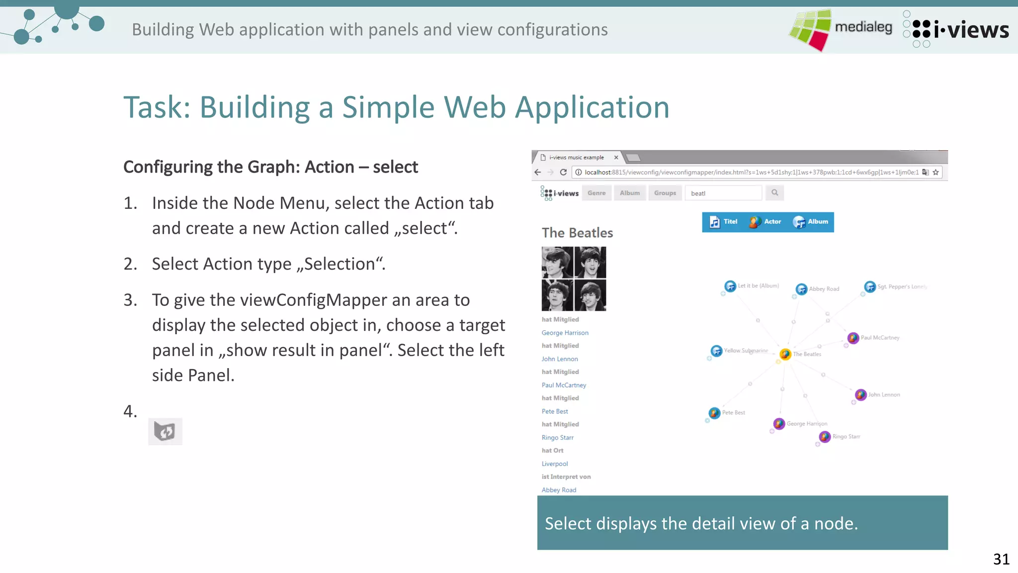Image resolution: width=1018 pixels, height=573 pixels.
Task: Open the George Harrison link
Action: pos(565,333)
